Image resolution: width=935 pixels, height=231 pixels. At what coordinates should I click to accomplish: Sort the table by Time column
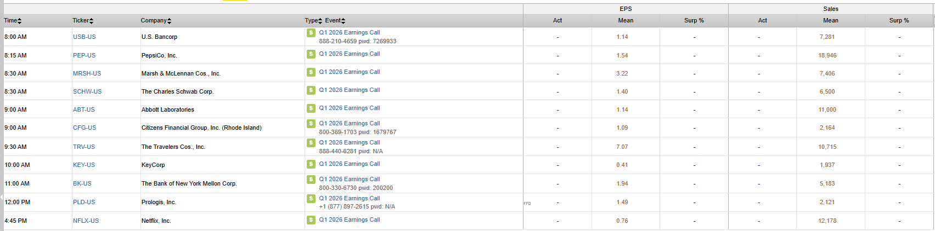point(13,21)
